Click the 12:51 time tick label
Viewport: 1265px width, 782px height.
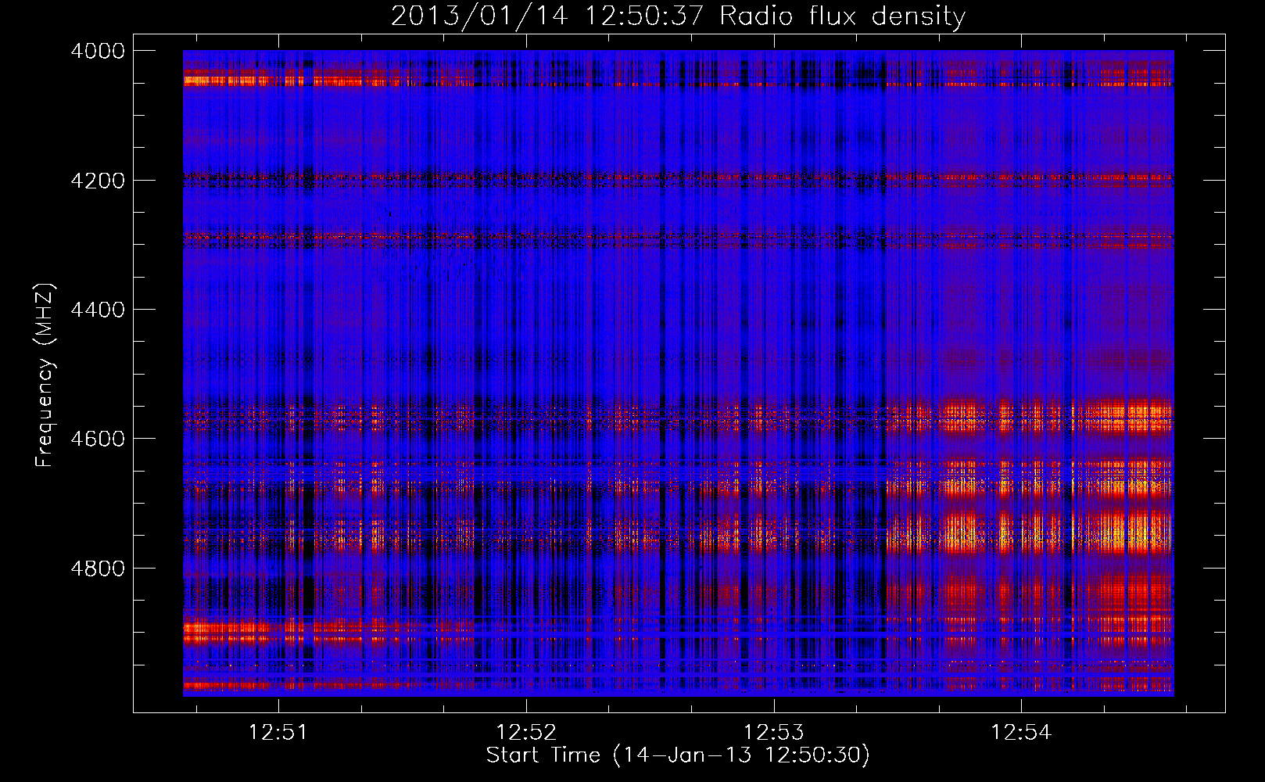pos(278,733)
